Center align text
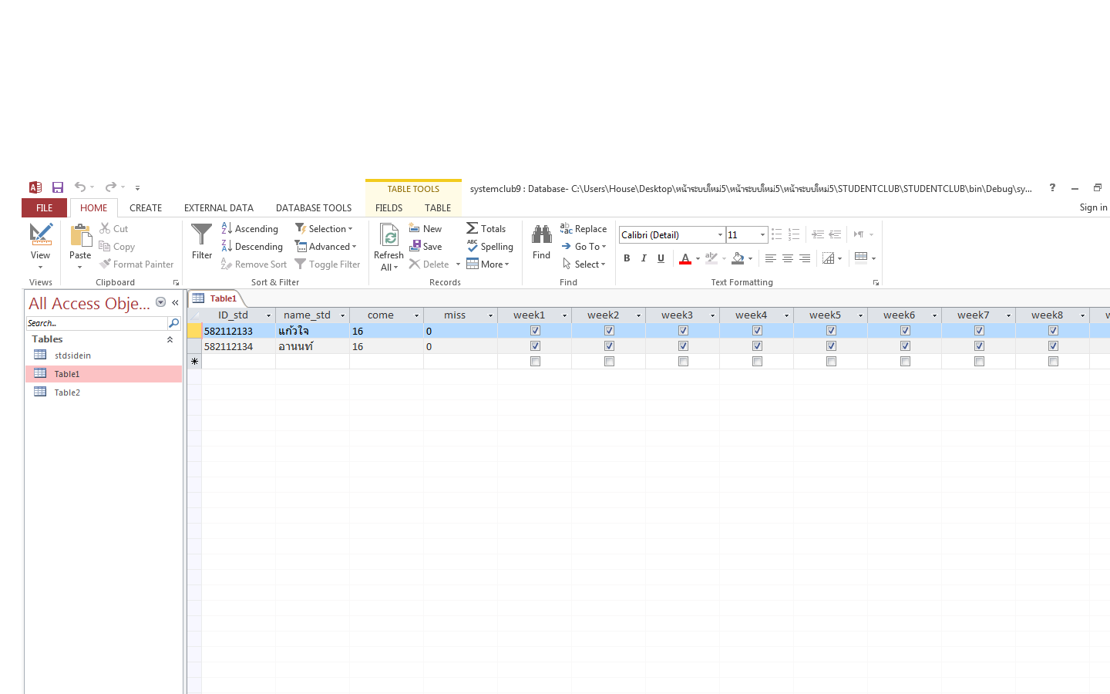 [x=787, y=258]
